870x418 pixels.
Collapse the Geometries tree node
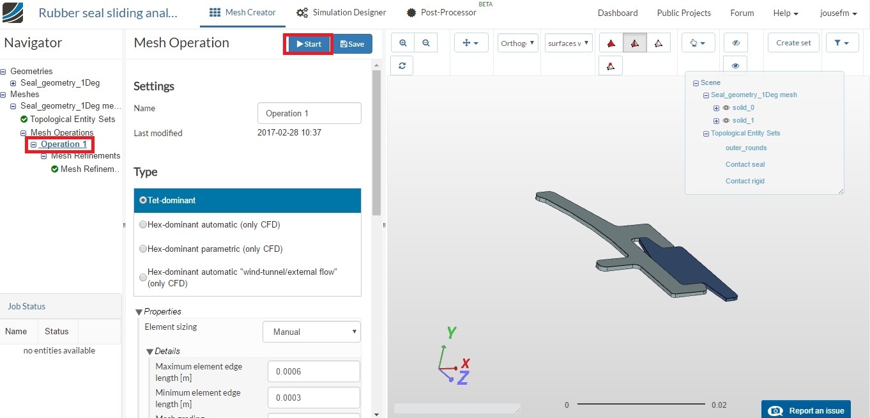pyautogui.click(x=3, y=72)
